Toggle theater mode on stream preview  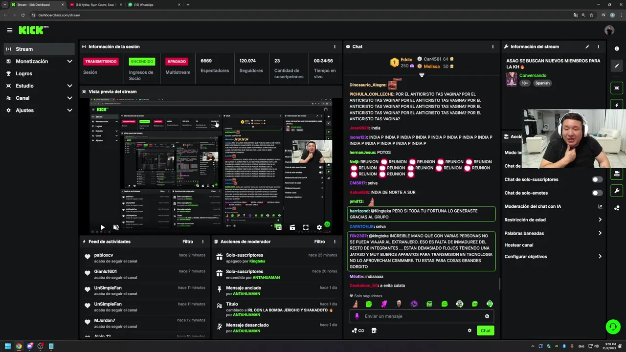(292, 227)
